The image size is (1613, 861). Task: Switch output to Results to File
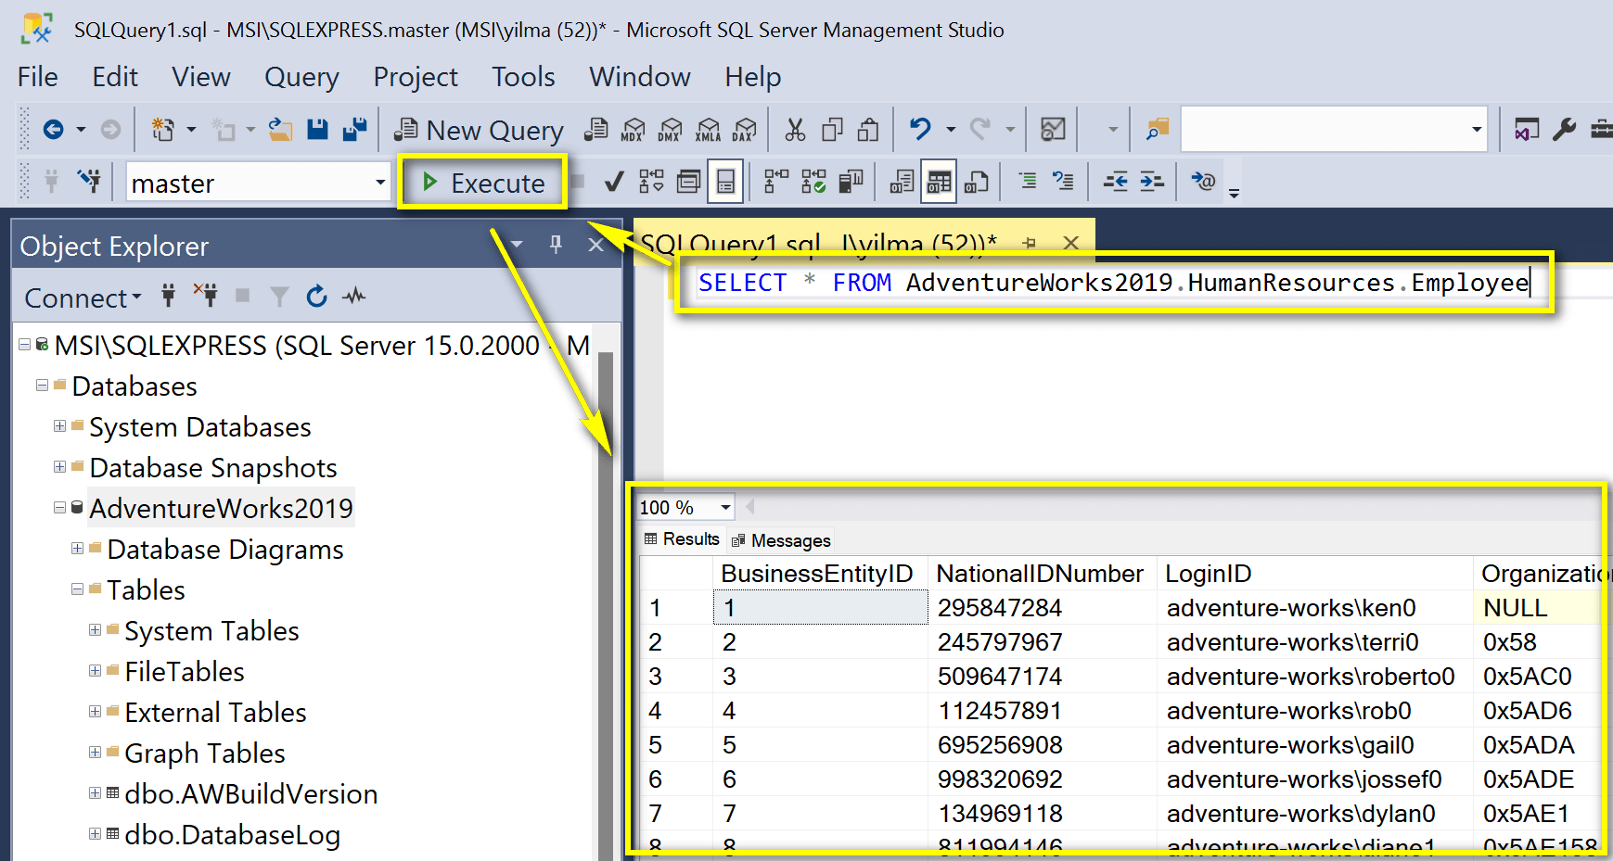tap(976, 182)
